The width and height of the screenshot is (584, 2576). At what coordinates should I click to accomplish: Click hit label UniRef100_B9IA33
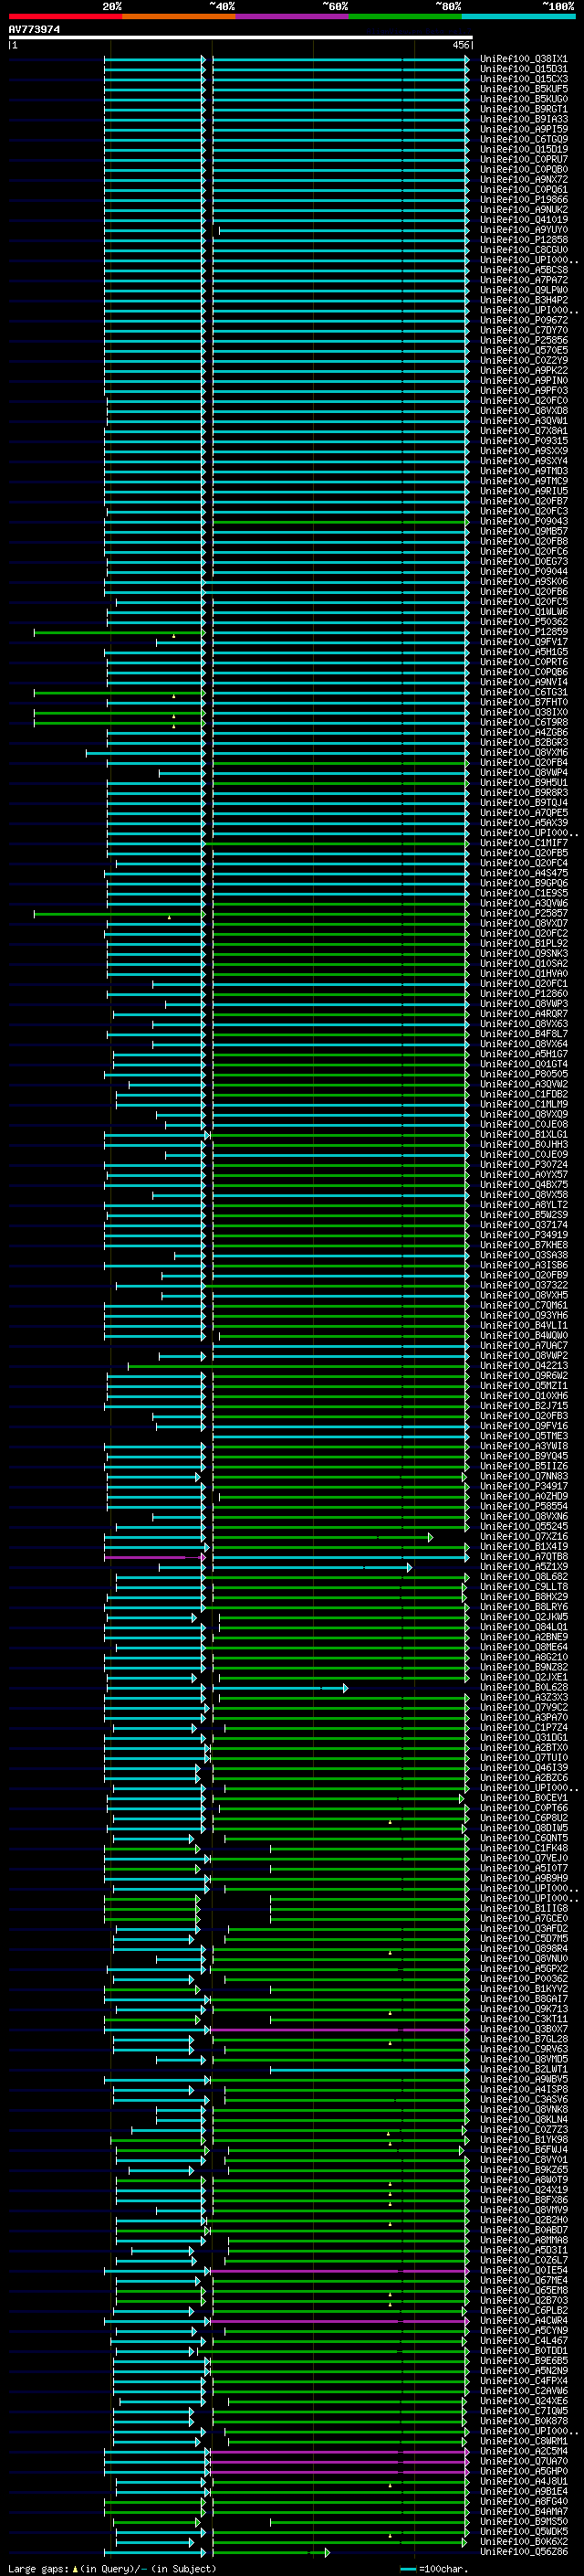[x=523, y=119]
